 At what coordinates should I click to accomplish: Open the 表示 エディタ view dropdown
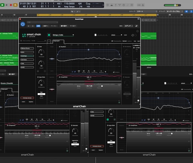click(x=129, y=26)
